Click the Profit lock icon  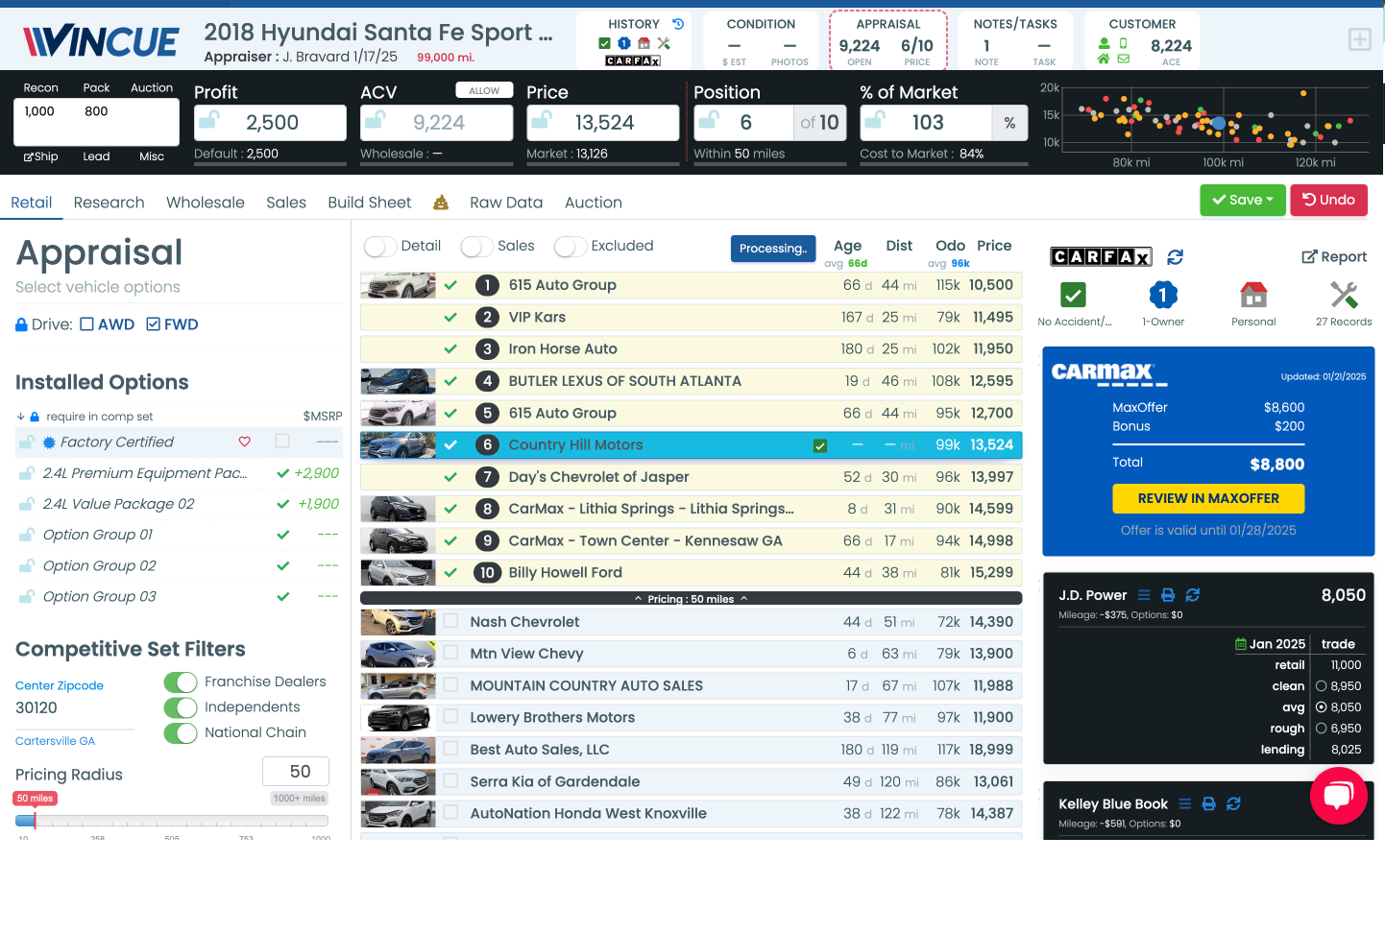(208, 119)
